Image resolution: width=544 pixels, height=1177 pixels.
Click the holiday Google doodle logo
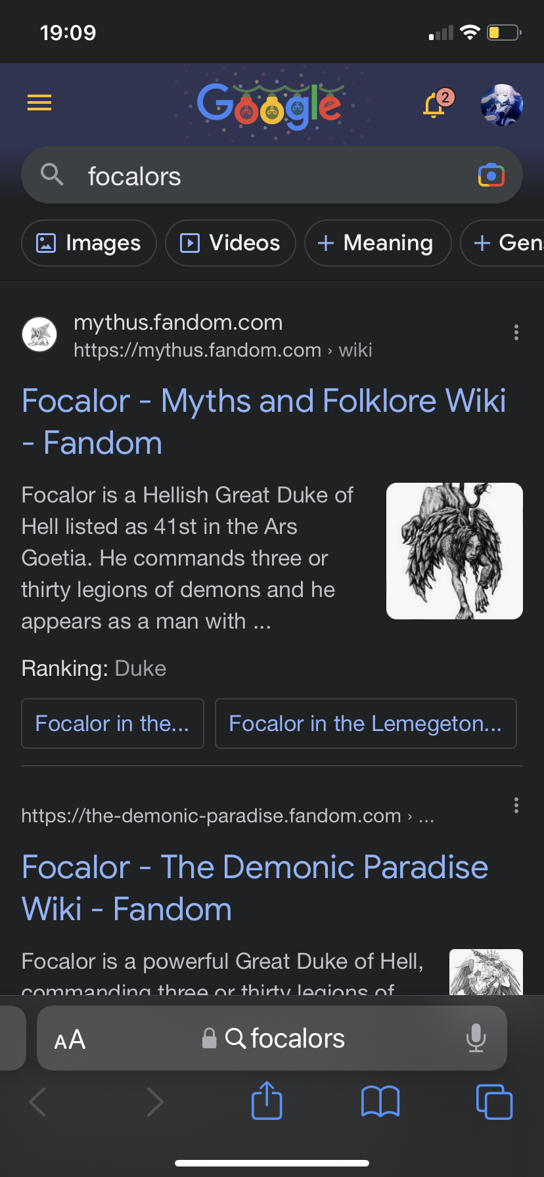tap(271, 105)
